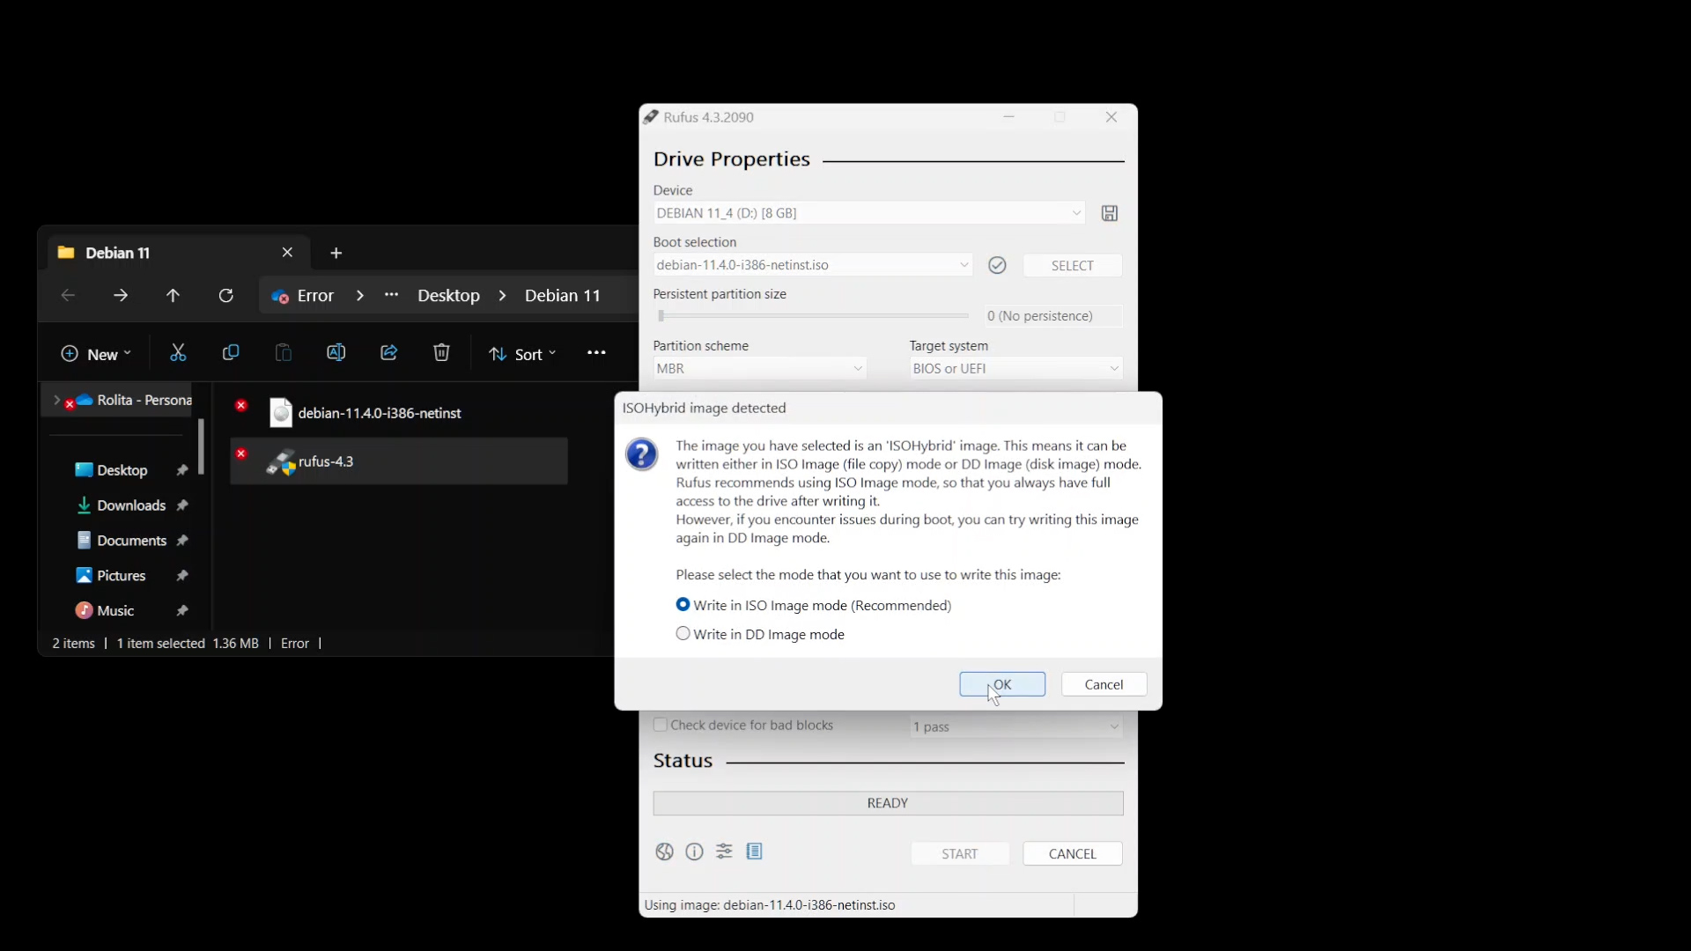
Task: Click the Rufus app icon in title bar
Action: coord(651,117)
